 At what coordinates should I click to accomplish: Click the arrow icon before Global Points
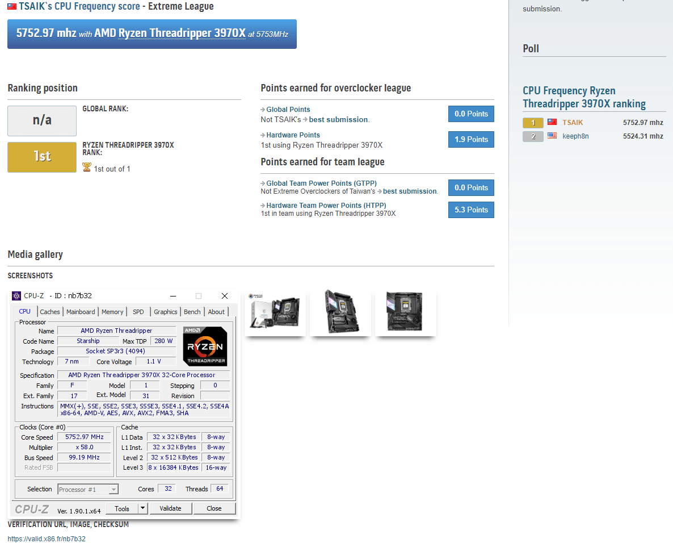click(x=263, y=109)
